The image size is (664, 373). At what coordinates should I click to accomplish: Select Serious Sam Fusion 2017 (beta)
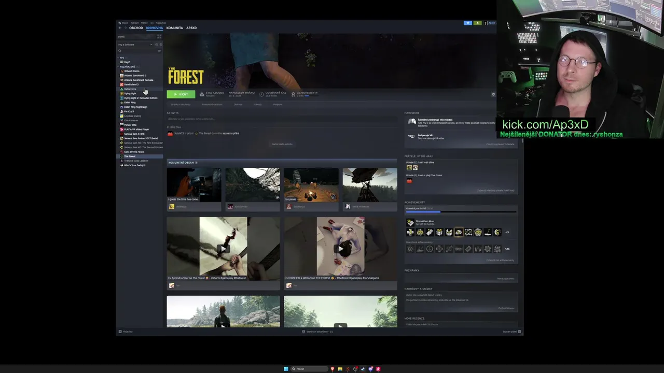coord(141,138)
